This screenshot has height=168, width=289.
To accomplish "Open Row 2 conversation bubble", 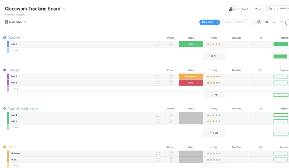I will point(158,77).
